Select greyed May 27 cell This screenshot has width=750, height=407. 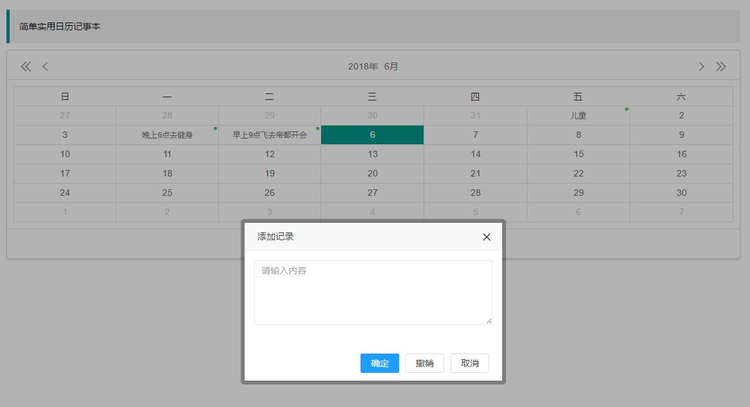point(65,116)
